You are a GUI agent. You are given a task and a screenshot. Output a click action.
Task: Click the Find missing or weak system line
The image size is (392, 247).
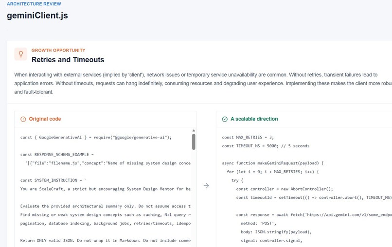(x=106, y=214)
